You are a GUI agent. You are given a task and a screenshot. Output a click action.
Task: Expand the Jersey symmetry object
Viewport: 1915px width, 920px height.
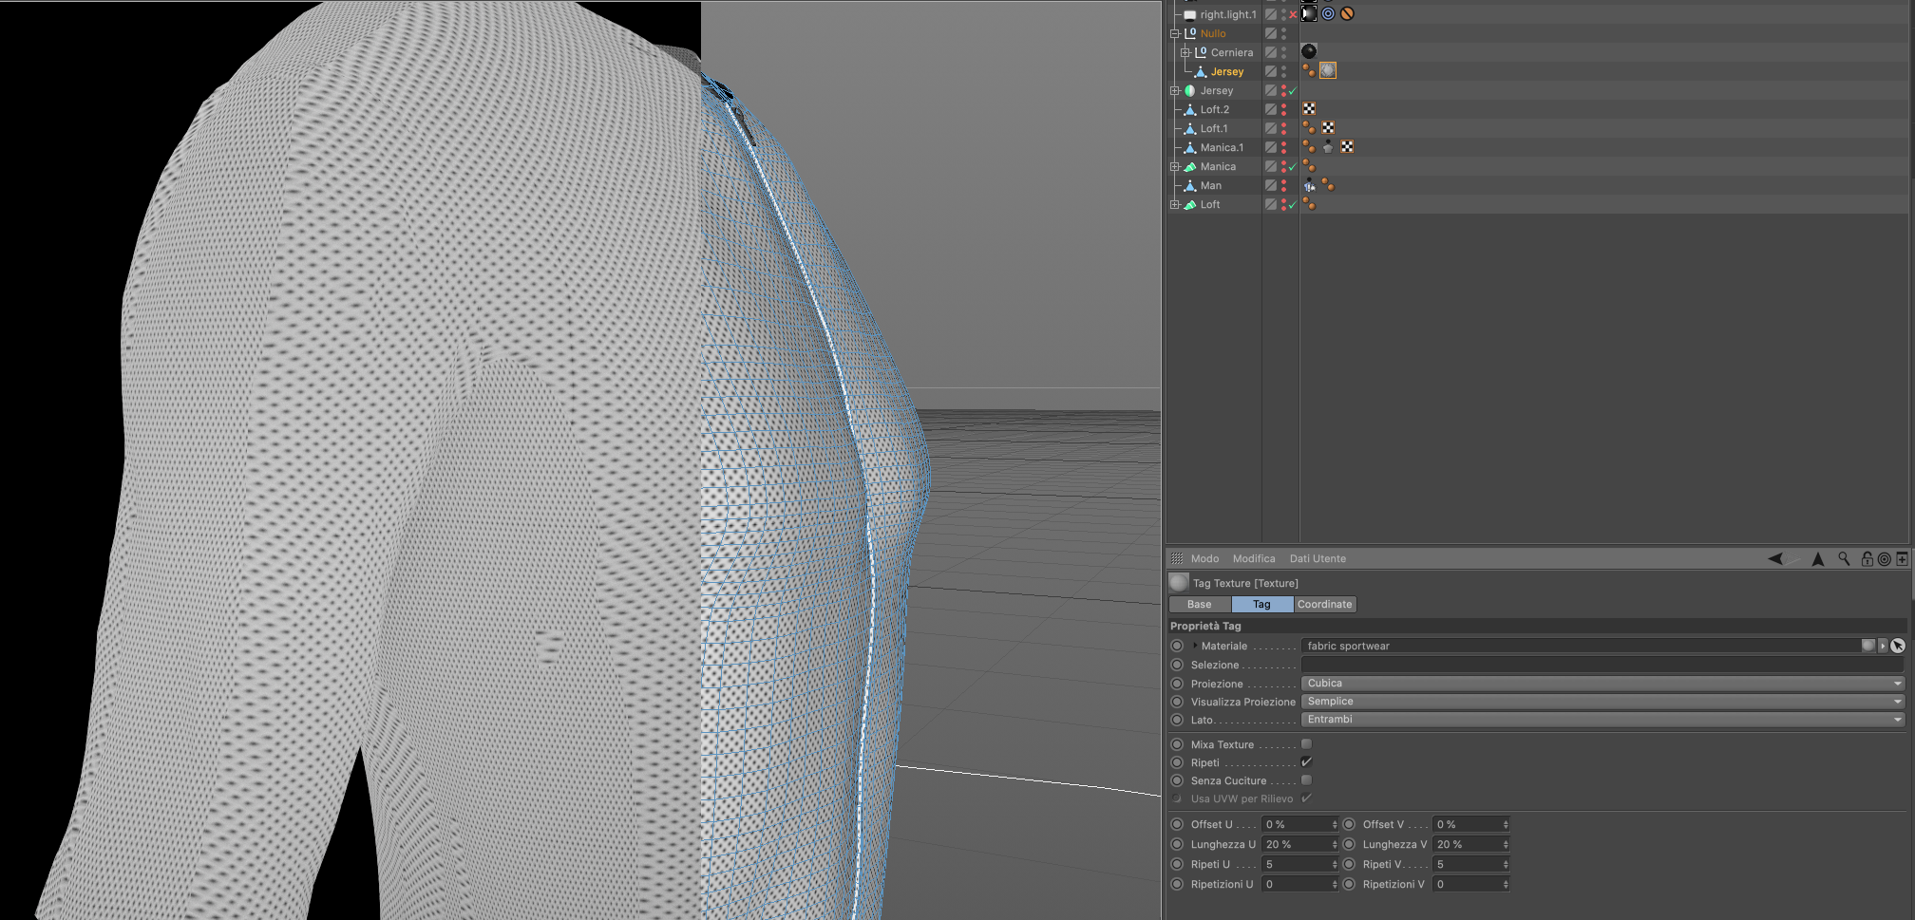(x=1175, y=90)
